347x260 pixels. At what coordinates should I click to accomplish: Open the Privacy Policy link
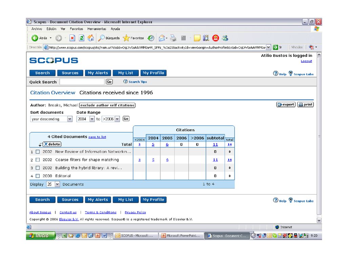click(136, 212)
